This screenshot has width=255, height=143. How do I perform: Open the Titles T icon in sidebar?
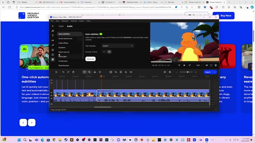point(53,35)
